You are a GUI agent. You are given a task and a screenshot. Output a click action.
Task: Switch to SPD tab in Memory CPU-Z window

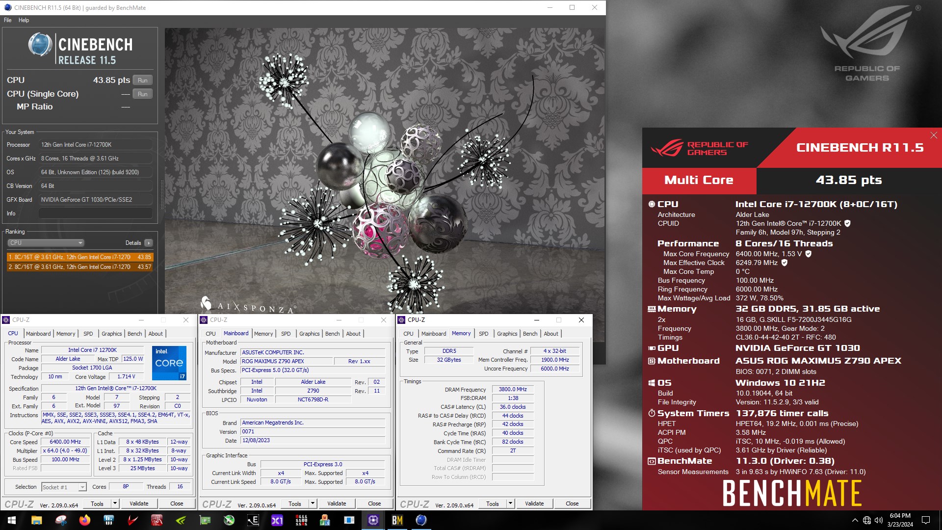coord(483,334)
